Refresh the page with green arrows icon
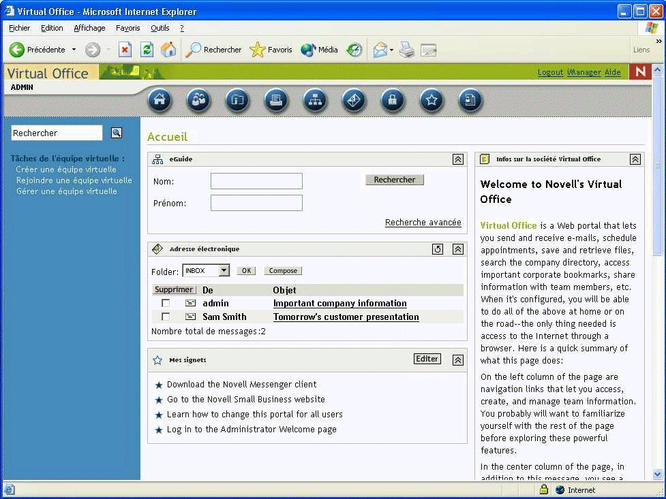This screenshot has width=666, height=499. pos(147,50)
